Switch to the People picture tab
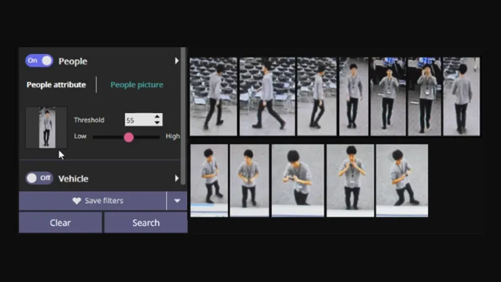The height and width of the screenshot is (282, 501). click(x=137, y=85)
